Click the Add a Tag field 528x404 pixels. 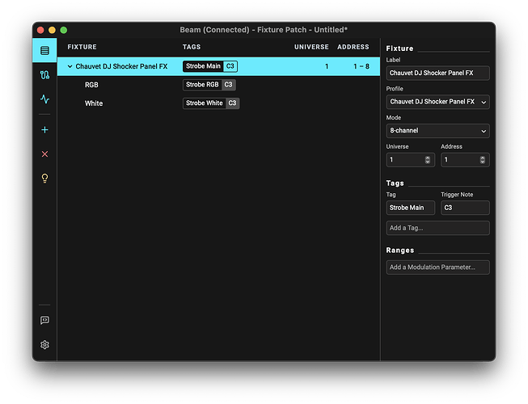(x=437, y=228)
